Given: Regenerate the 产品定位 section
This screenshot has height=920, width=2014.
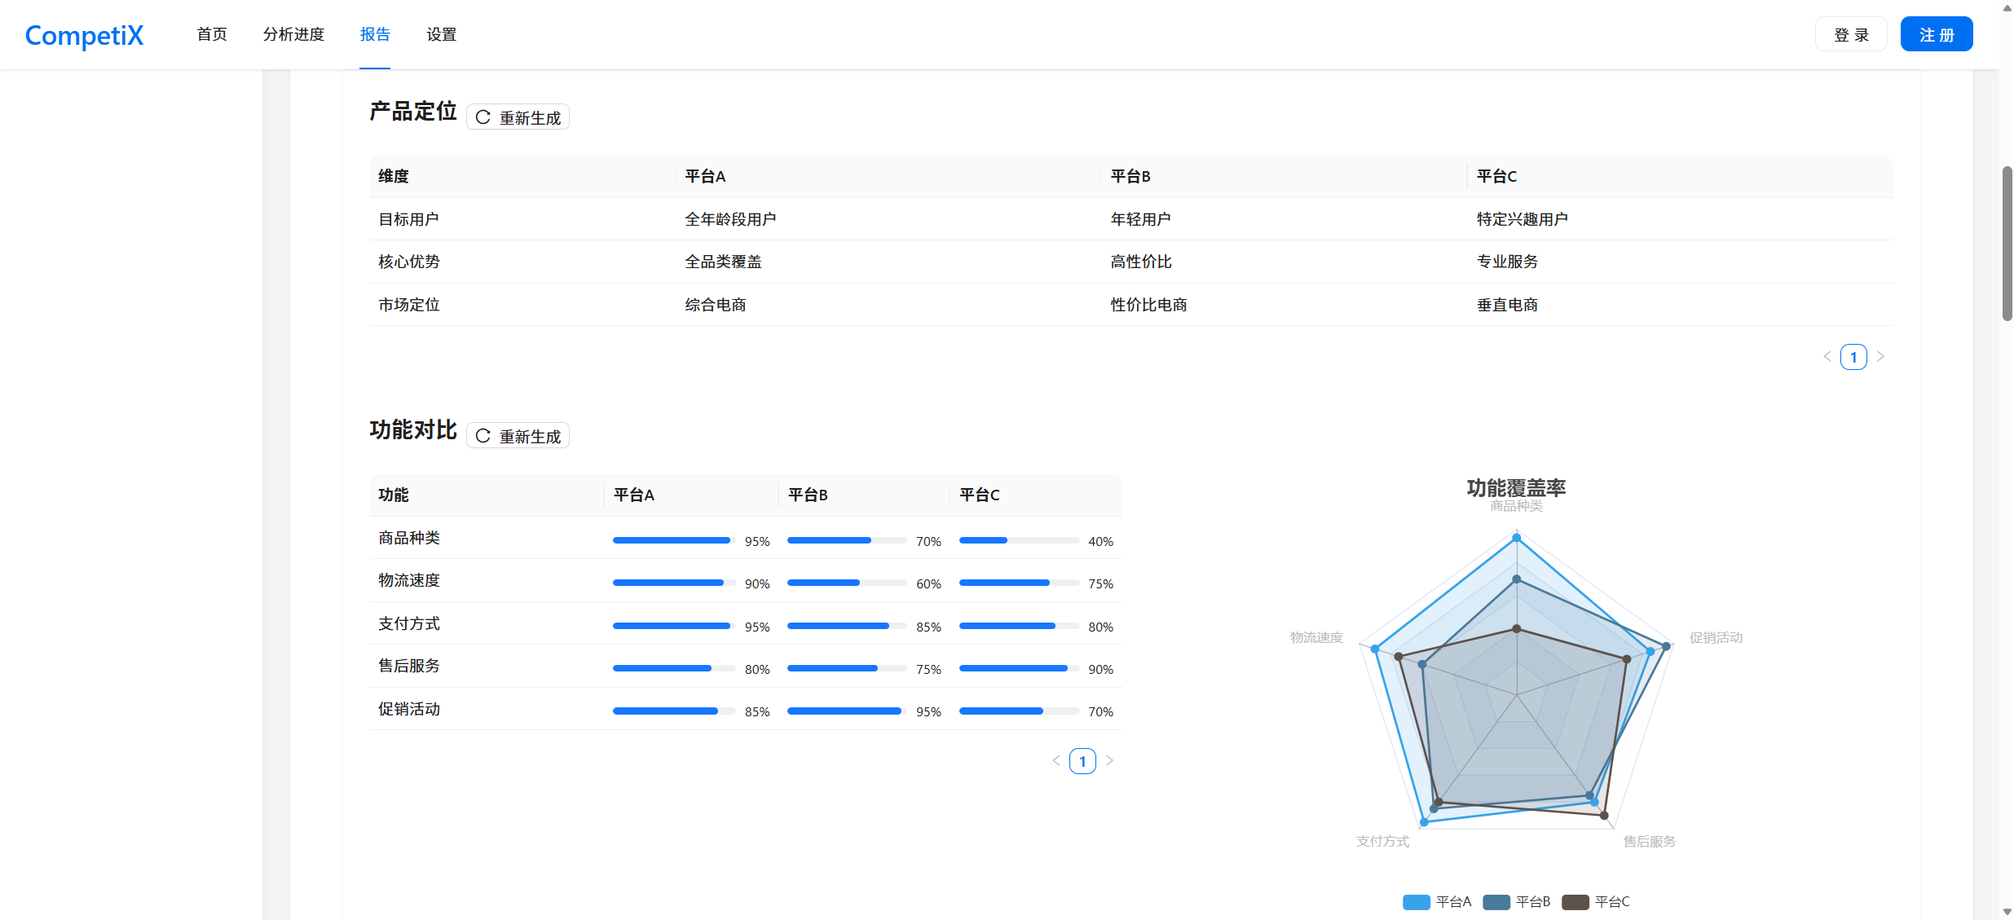Looking at the screenshot, I should pyautogui.click(x=518, y=117).
